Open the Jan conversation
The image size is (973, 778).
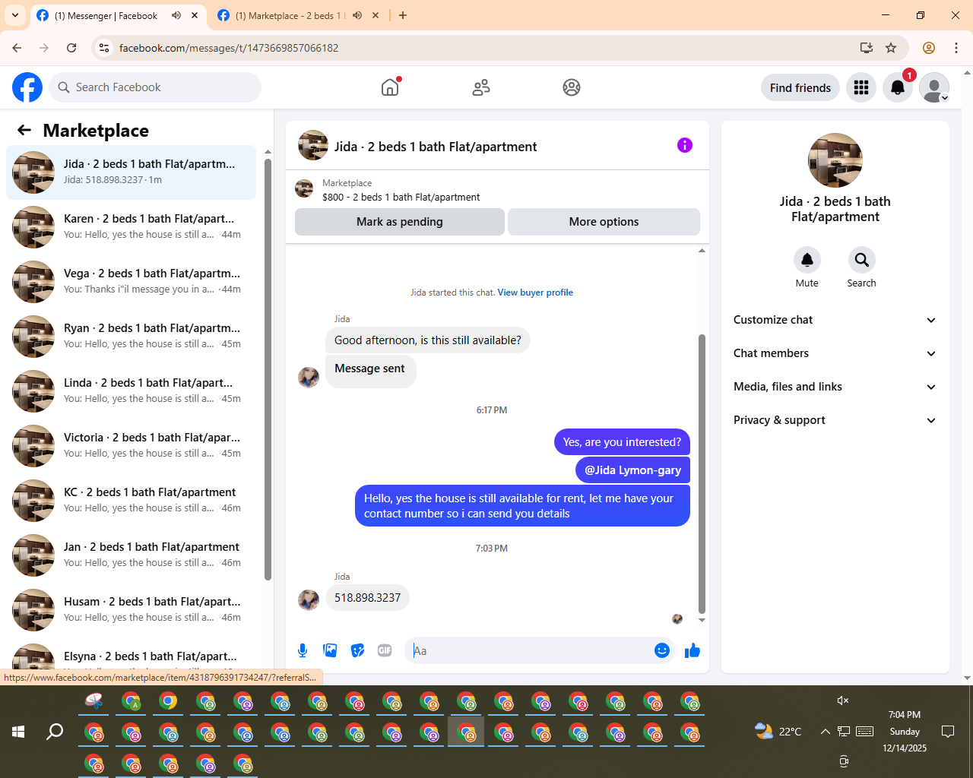(131, 555)
